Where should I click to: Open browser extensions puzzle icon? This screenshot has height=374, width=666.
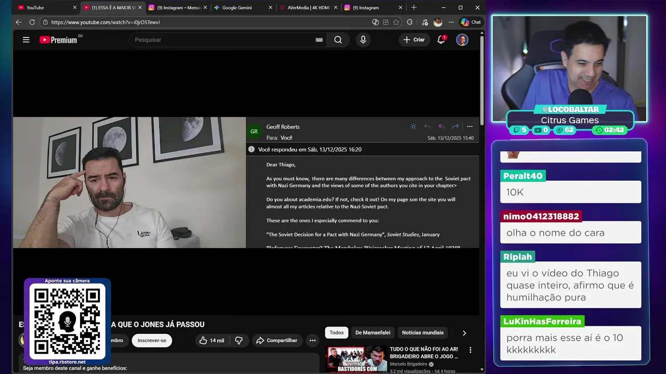point(409,22)
